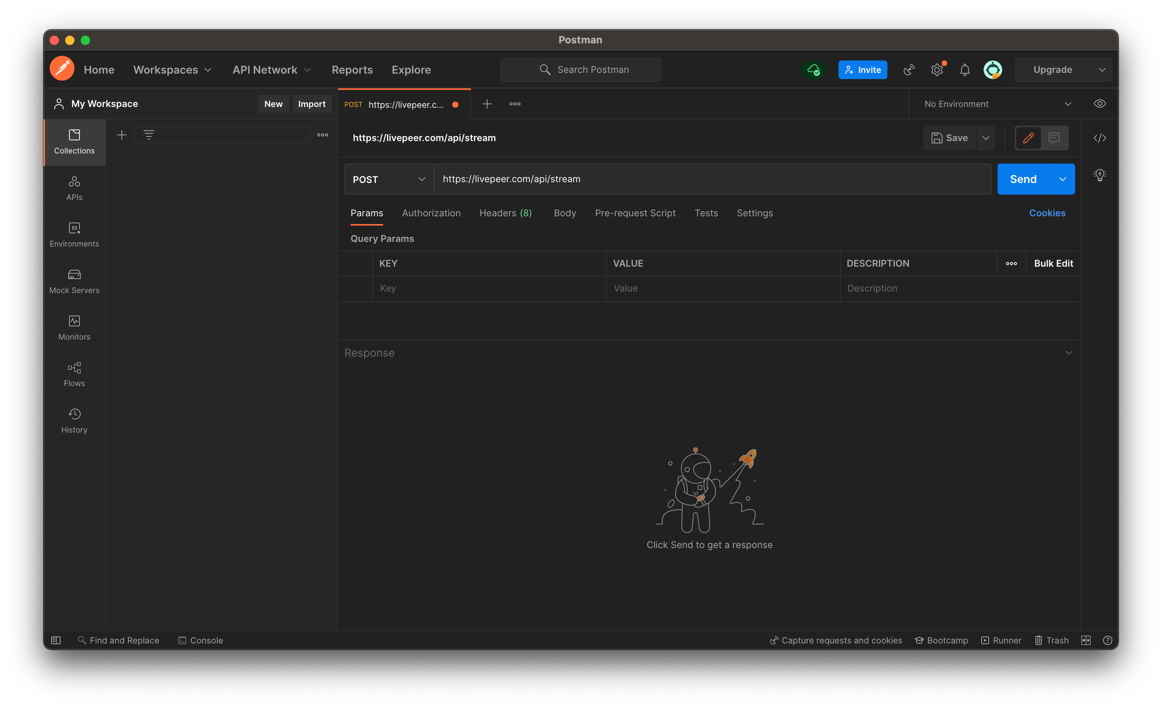This screenshot has width=1162, height=707.
Task: Create a new collection with plus icon
Action: click(122, 135)
